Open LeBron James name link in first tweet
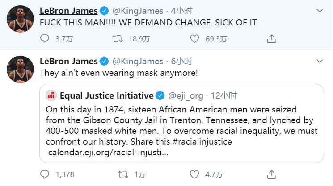The width and height of the screenshot is (333, 186). 68,10
